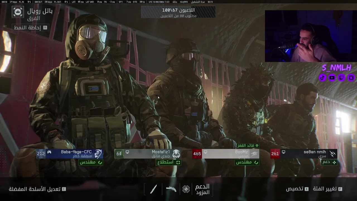Click 'مطلوب 80 من اللاعبين' required players text
The height and width of the screenshot is (201, 357).
(178, 16)
